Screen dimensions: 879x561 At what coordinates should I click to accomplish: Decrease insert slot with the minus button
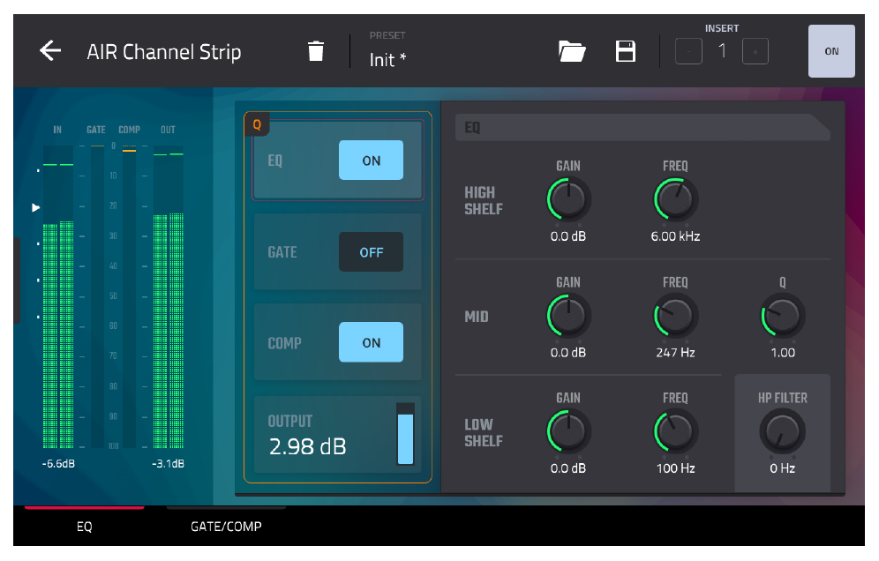[x=688, y=51]
